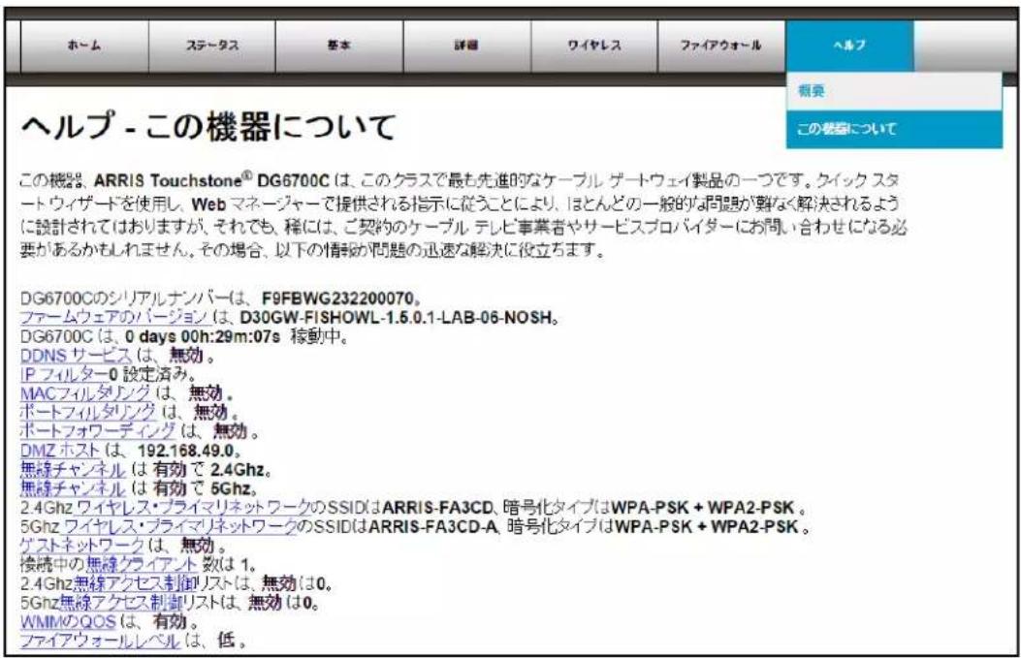Select the ファイアウォール tab
1021x658 pixels.
tap(721, 46)
